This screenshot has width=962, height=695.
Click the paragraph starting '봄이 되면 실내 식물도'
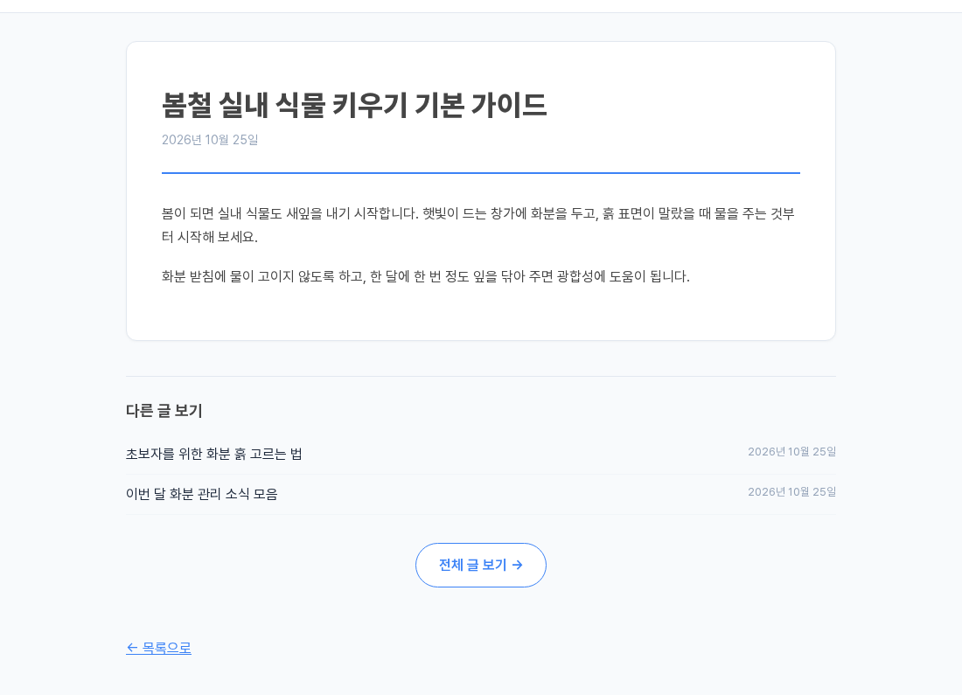point(480,226)
